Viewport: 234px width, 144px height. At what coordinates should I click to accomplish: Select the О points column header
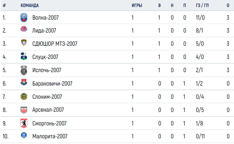coord(228,5)
